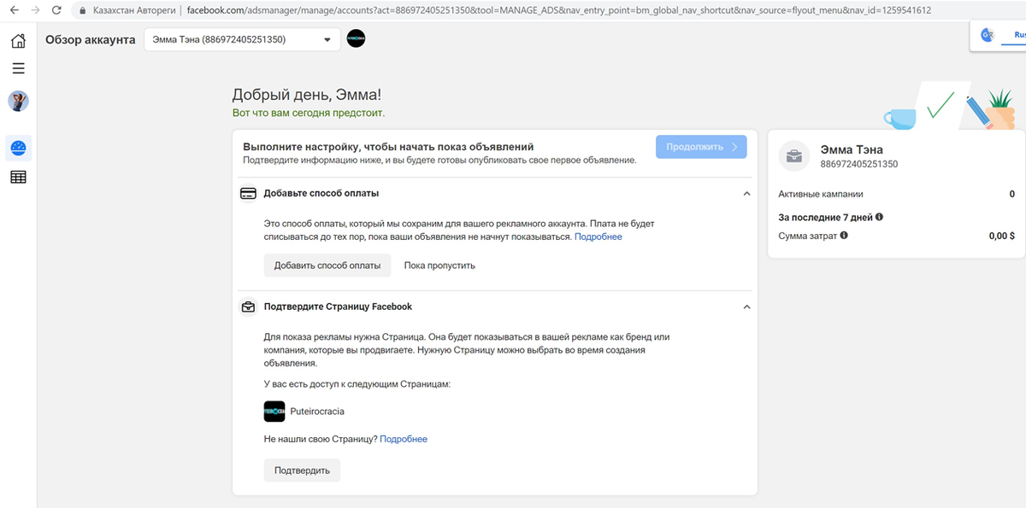The height and width of the screenshot is (508, 1026).
Task: Collapse the 'Подтвердите Страницу Facebook' section
Action: click(x=746, y=307)
